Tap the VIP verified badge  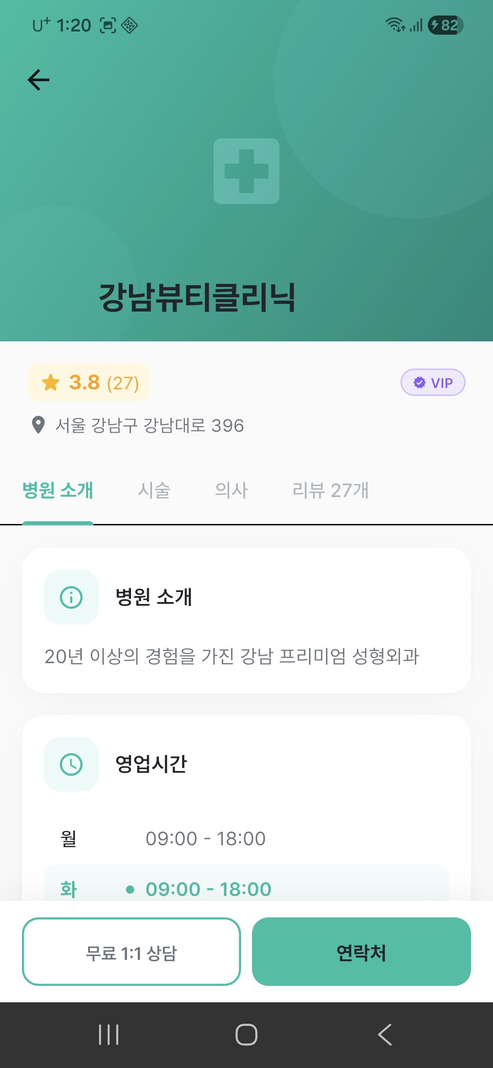(433, 382)
